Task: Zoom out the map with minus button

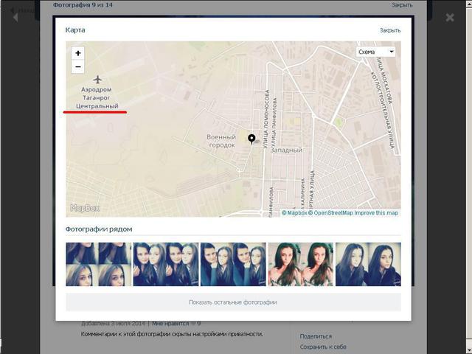Action: [x=78, y=67]
